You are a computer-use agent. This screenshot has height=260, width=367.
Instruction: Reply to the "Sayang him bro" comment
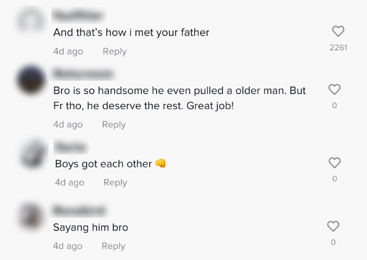pos(113,246)
